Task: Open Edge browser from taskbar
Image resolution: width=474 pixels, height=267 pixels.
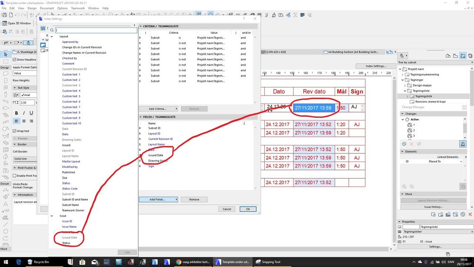Action: click(x=19, y=262)
